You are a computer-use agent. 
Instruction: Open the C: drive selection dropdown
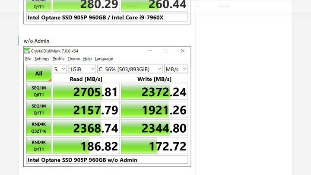130,69
